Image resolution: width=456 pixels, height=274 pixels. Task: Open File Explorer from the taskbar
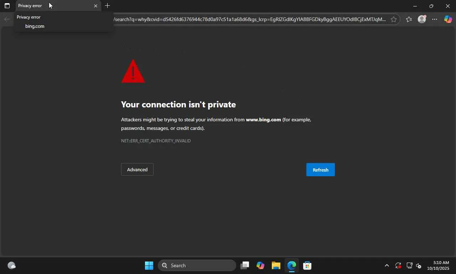[276, 265]
